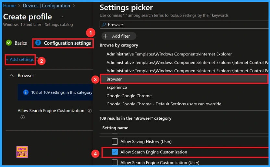This screenshot has height=167, width=270.
Task: Click the 109 results in Browser category text
Action: tap(135, 118)
